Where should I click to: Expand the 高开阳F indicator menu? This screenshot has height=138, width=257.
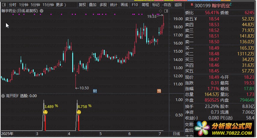click(3, 96)
